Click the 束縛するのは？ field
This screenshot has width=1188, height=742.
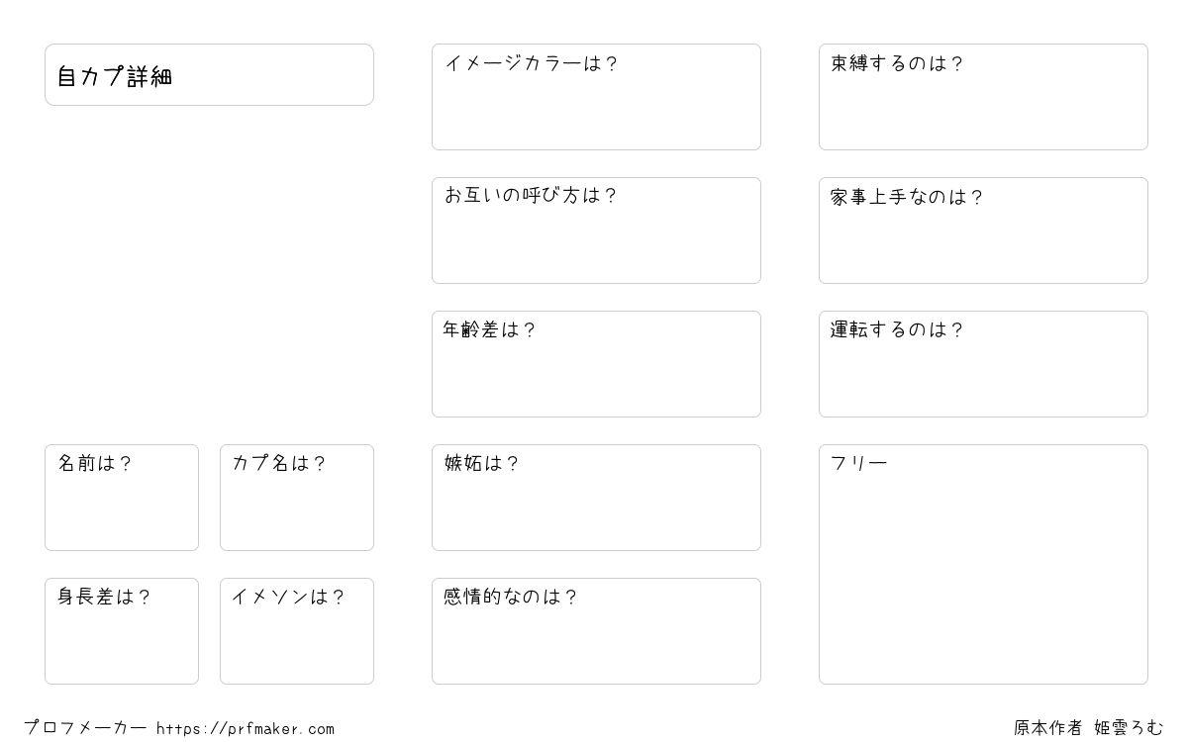[983, 97]
